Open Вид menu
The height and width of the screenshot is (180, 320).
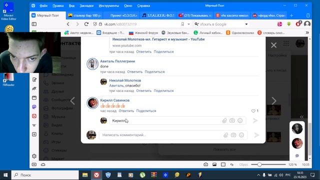[71, 5]
